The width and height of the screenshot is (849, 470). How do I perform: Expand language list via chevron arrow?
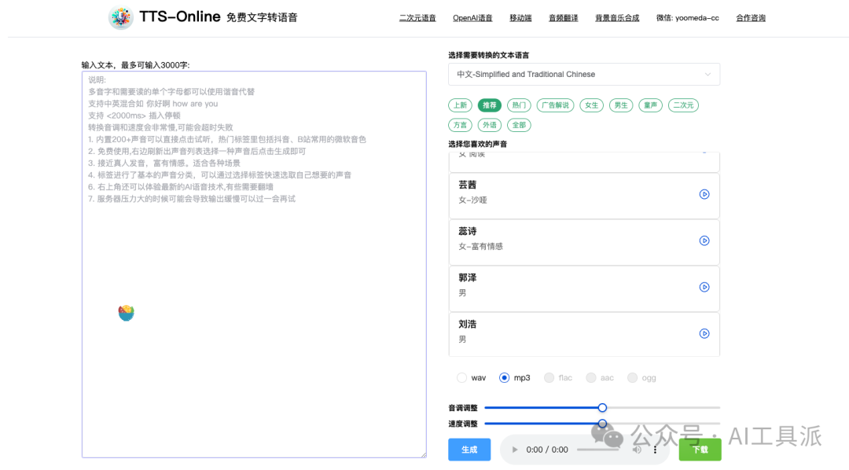(x=707, y=74)
